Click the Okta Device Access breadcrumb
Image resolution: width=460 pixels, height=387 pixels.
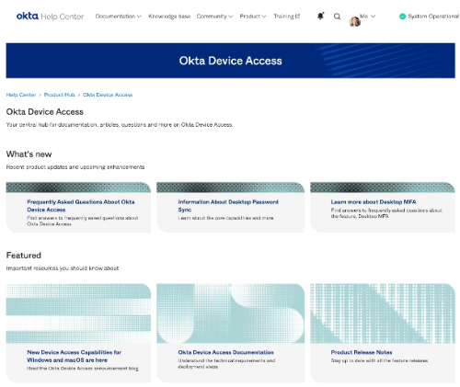pos(108,95)
